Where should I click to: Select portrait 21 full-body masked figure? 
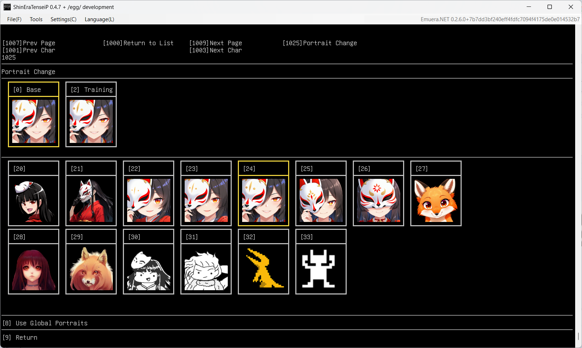tap(91, 200)
